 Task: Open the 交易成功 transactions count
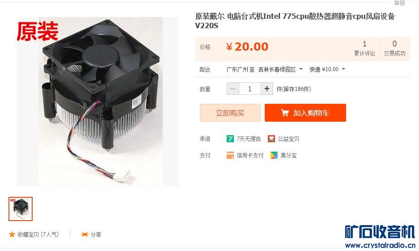pyautogui.click(x=394, y=48)
